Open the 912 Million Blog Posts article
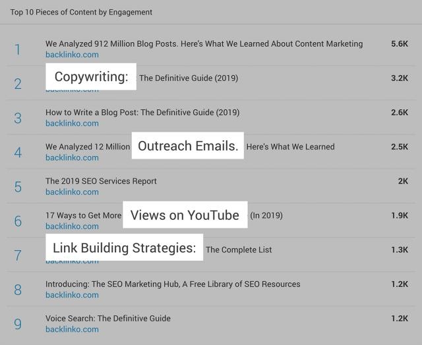Image resolution: width=422 pixels, height=345 pixels. tap(204, 44)
